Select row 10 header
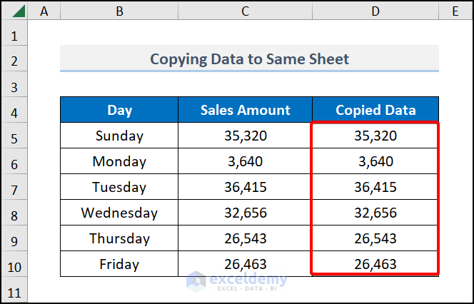The image size is (474, 304). (16, 264)
